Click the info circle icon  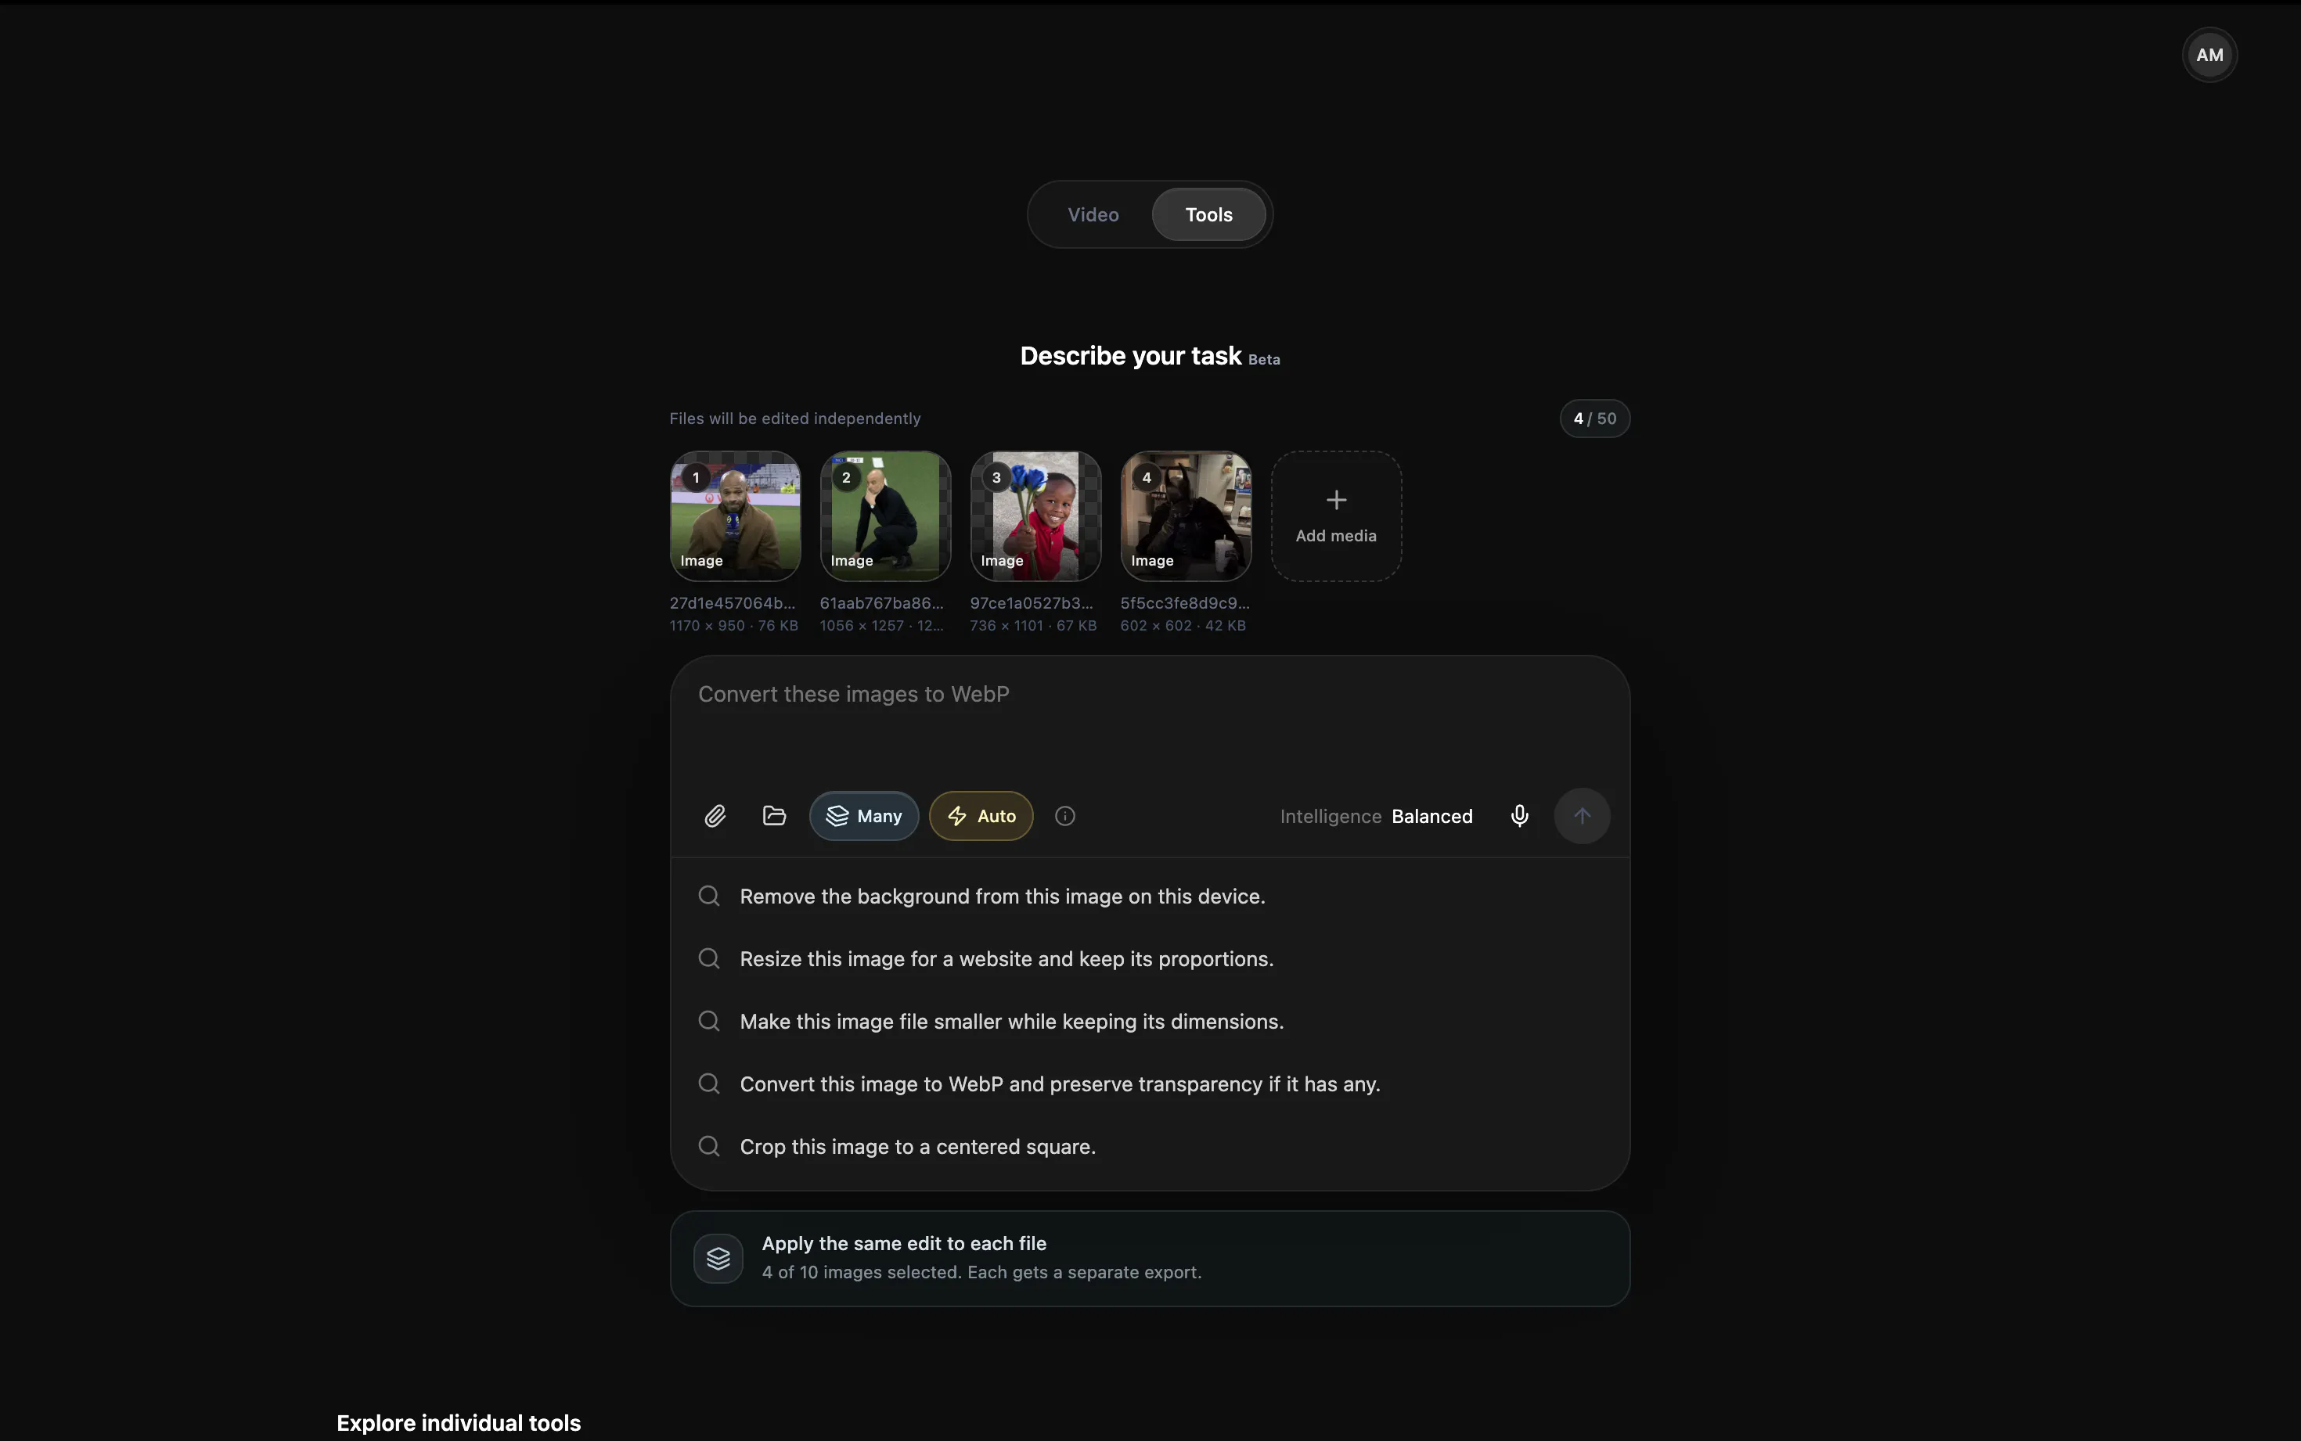click(1064, 816)
